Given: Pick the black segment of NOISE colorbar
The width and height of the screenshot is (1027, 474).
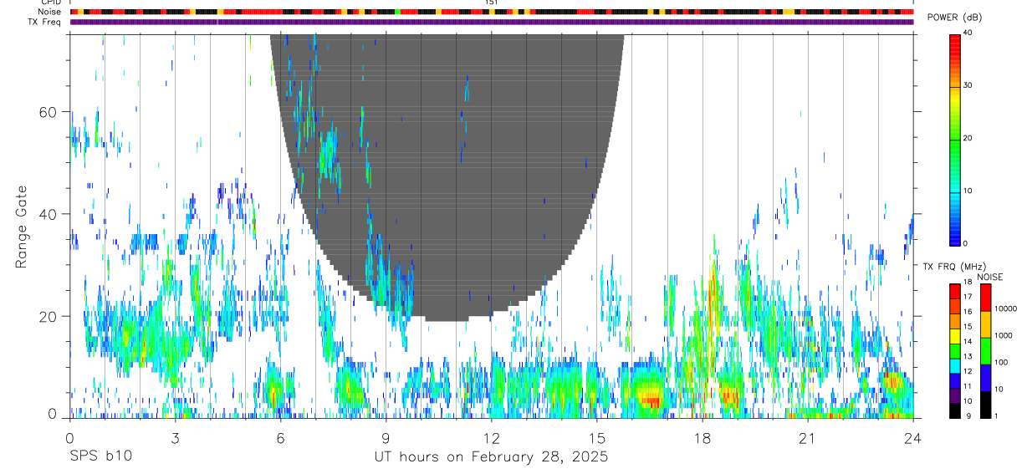Looking at the screenshot, I should coord(985,405).
